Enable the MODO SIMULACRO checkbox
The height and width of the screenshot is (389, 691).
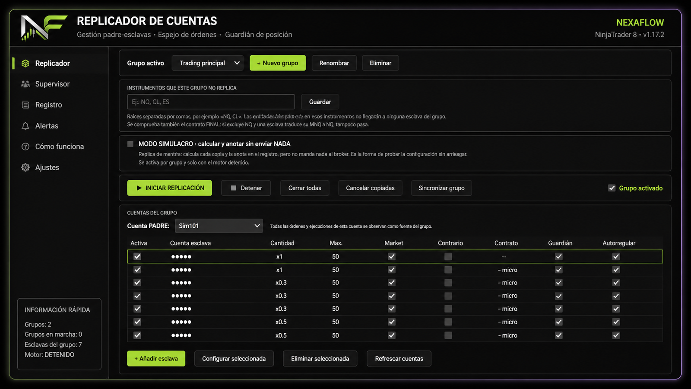[130, 144]
